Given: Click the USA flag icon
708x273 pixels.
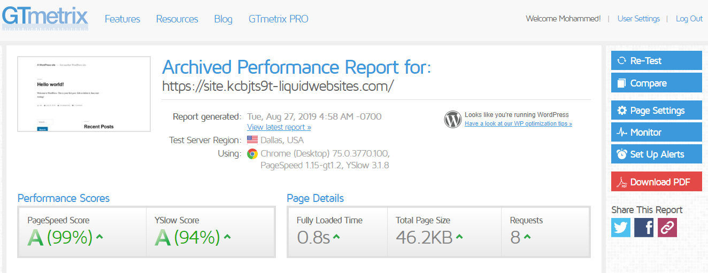Looking at the screenshot, I should (252, 141).
